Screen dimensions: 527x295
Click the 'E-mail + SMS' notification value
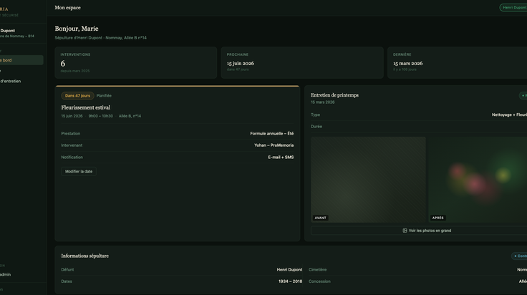pyautogui.click(x=281, y=158)
